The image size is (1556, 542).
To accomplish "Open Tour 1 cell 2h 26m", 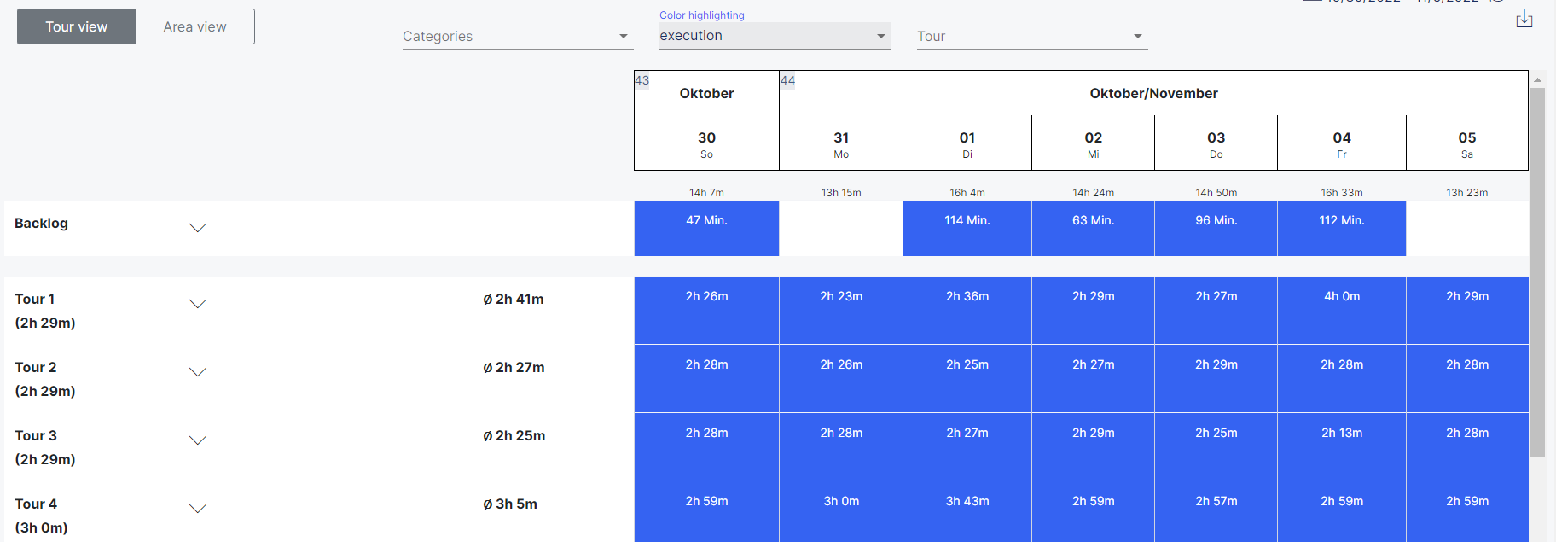I will (706, 310).
